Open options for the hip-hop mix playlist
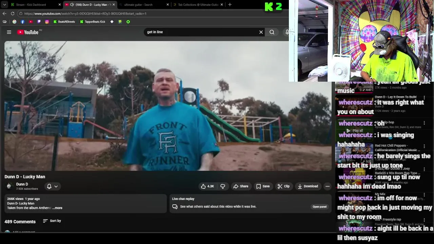This screenshot has width=434, height=244. [x=424, y=123]
